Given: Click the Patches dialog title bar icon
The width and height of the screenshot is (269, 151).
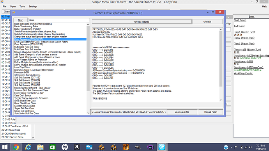Looking at the screenshot, I should coord(14,13).
